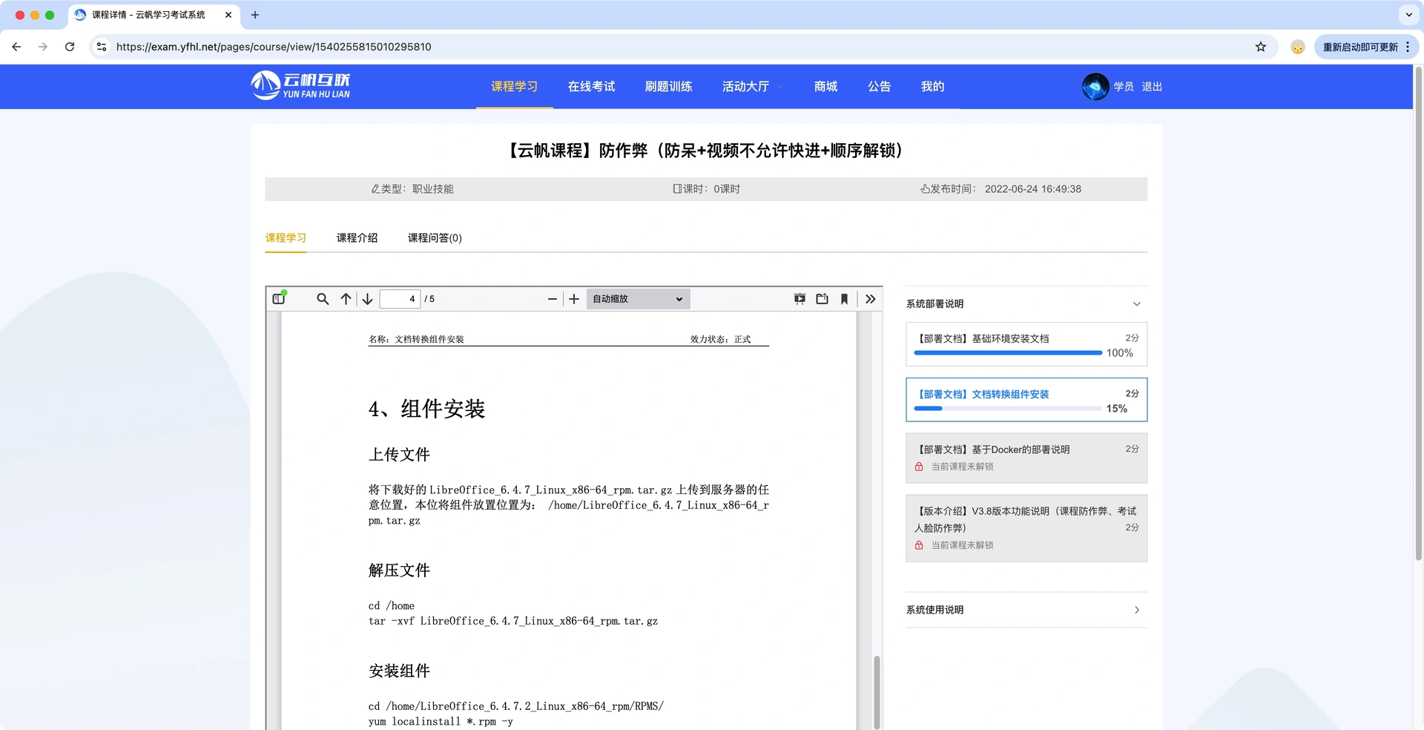The image size is (1424, 730).
Task: Click the 退出 logout link
Action: [1152, 87]
